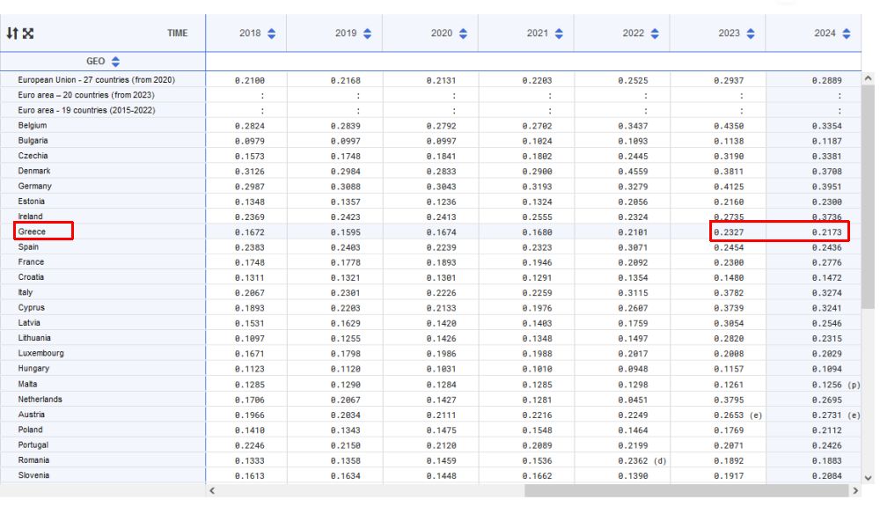The image size is (880, 507).
Task: Click the swap rows and columns icon
Action: (x=12, y=33)
